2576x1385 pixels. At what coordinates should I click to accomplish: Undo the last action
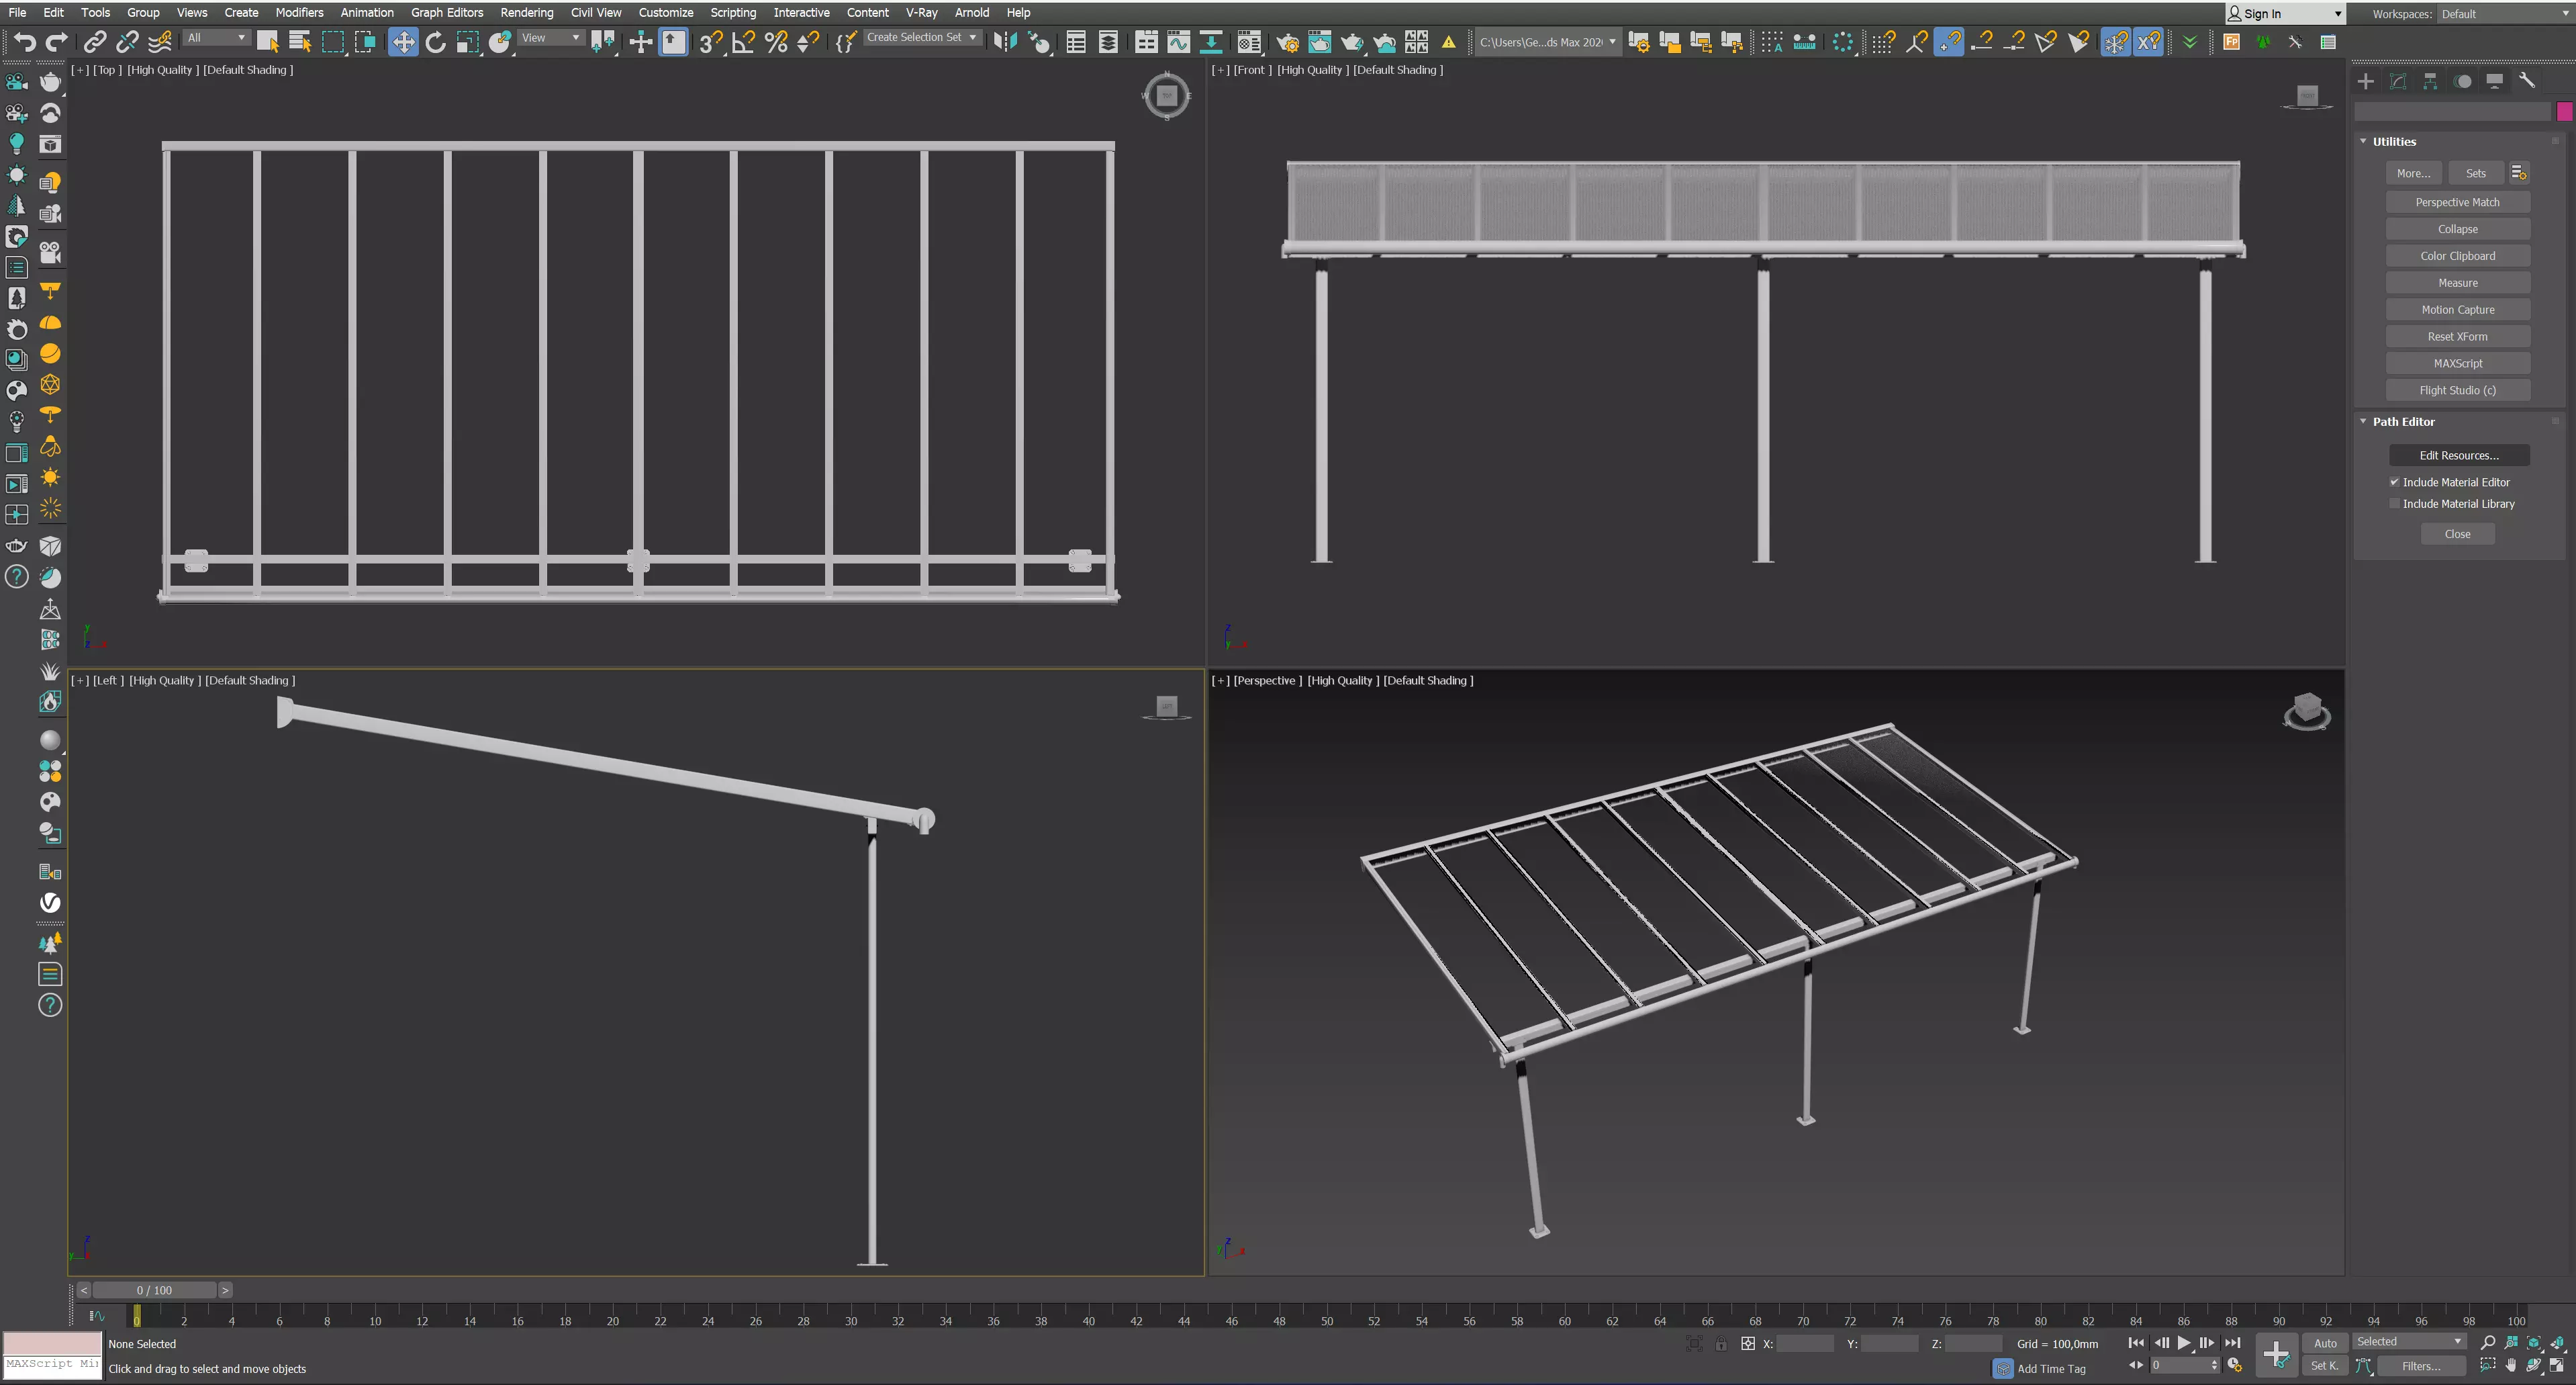[25, 42]
